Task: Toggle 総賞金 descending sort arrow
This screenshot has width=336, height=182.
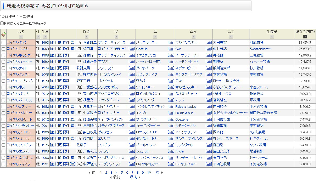Action: click(305, 37)
